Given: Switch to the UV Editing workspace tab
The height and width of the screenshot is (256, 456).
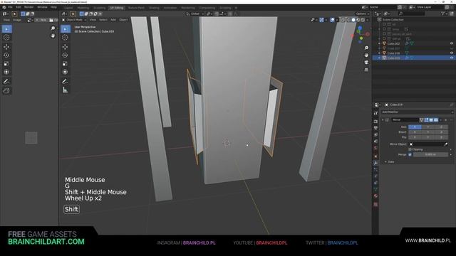Looking at the screenshot, I should coord(117,8).
